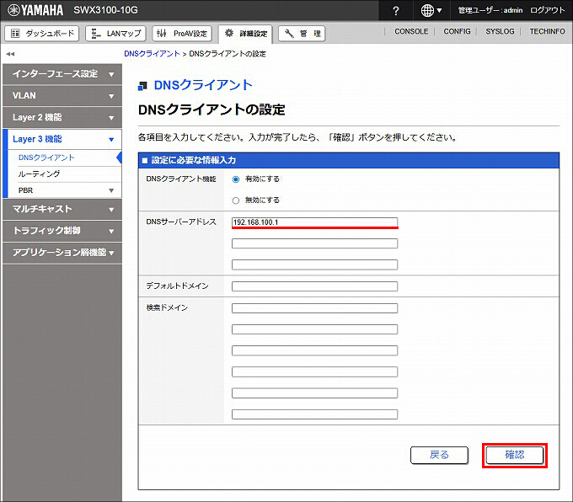
Task: Click fourth 検索ドメイン input field
Action: click(x=314, y=372)
